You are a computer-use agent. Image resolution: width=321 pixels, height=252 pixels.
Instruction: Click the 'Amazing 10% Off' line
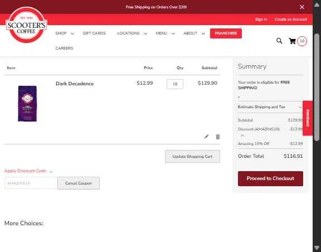[270, 144]
